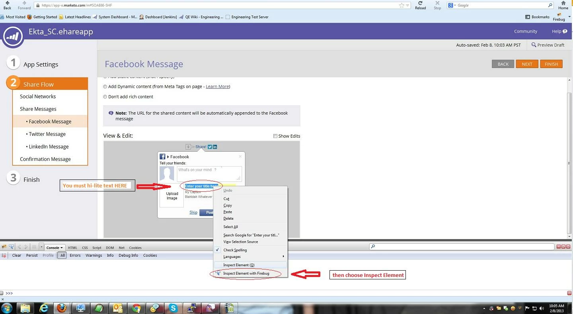Click the search magnifier in Google box
This screenshot has width=573, height=314.
(550, 6)
